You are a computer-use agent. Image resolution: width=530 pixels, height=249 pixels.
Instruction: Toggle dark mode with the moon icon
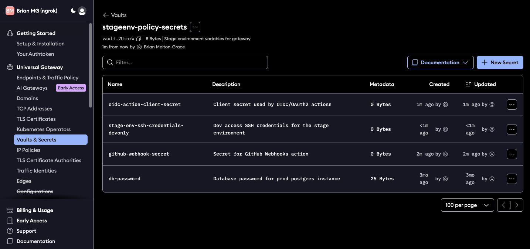[73, 11]
